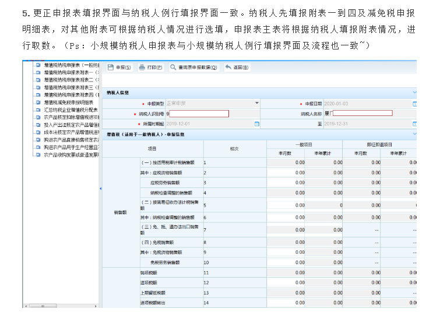Click row 12 进项税额 本月数 cell
This screenshot has width=440, height=323.
point(286,283)
